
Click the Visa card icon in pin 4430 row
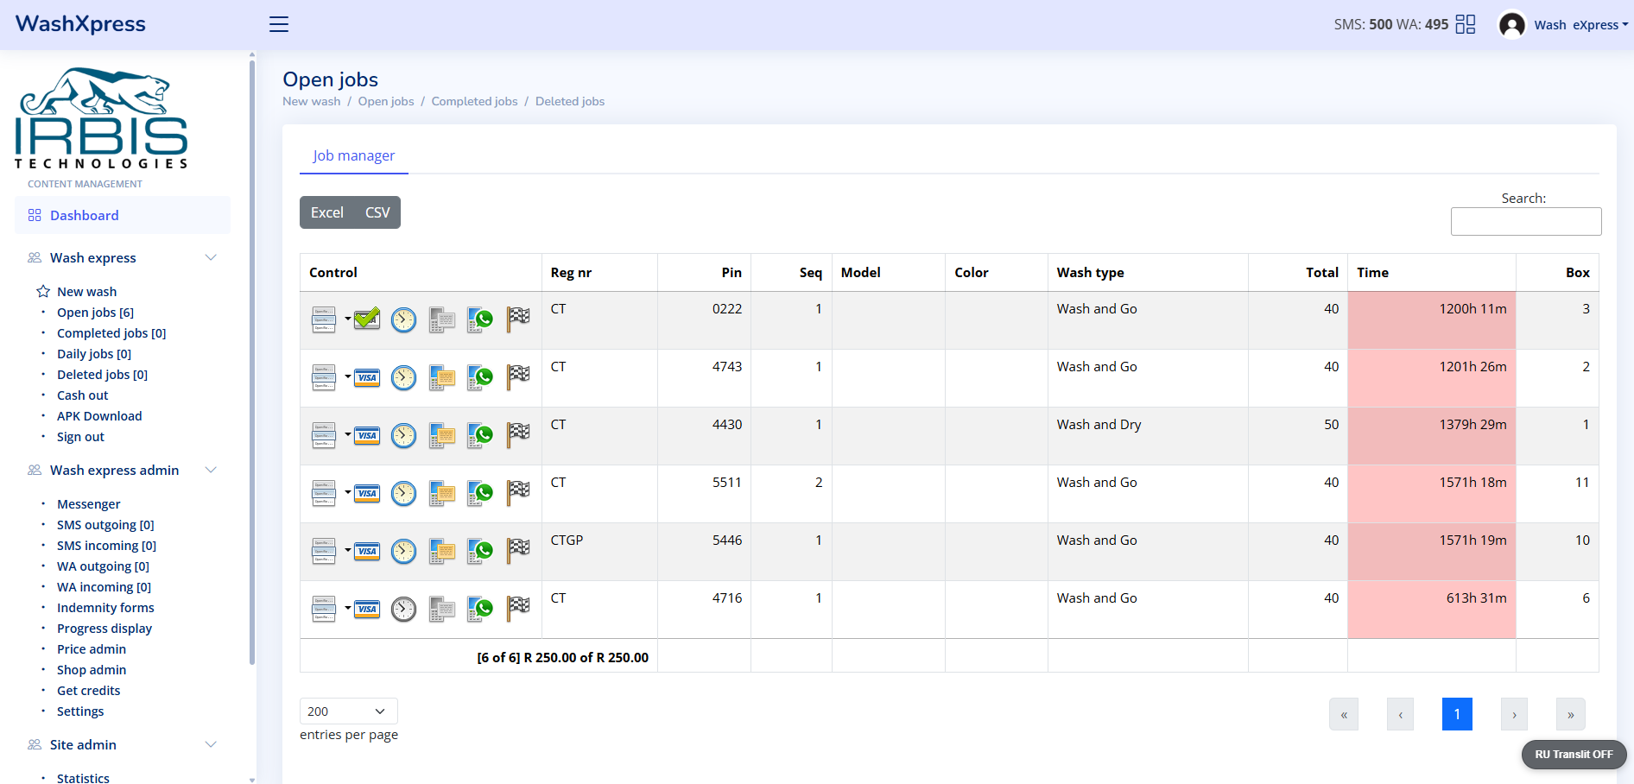(x=367, y=435)
